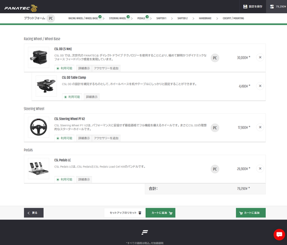This screenshot has width=287, height=245.
Task: Add to cart using center green button
Action: (160, 213)
